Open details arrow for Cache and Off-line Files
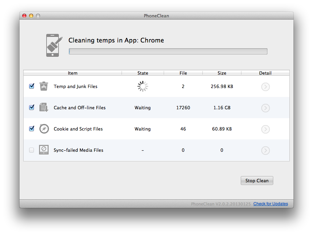313x235 pixels. (265, 108)
